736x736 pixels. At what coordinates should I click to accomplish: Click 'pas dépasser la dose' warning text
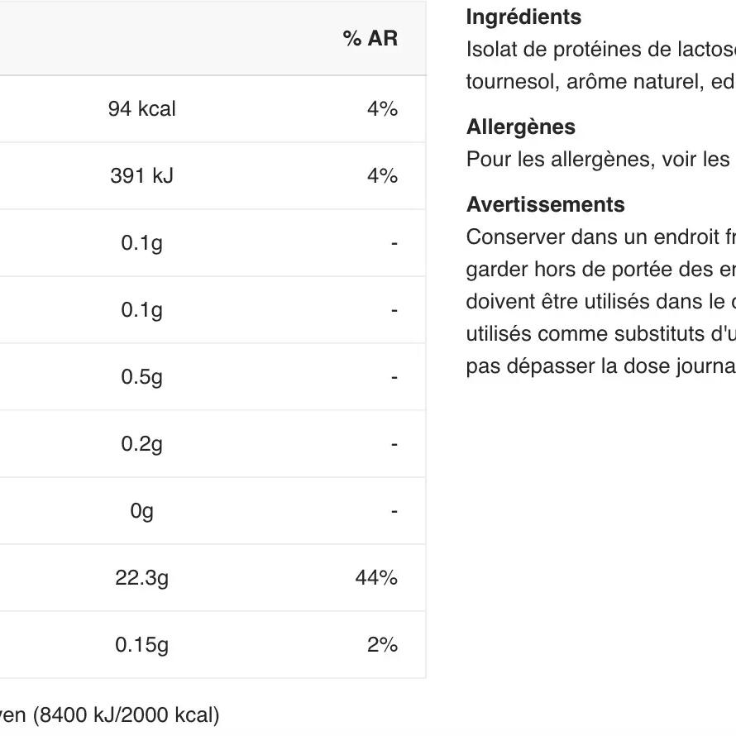tap(568, 366)
